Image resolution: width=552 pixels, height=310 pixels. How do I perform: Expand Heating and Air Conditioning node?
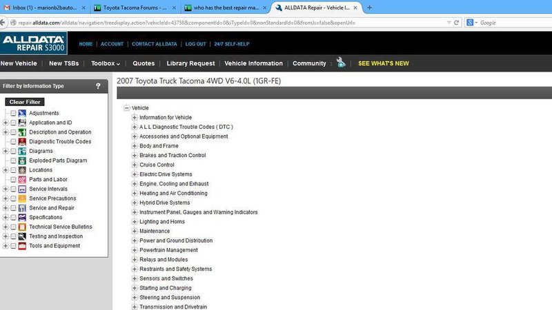(134, 194)
